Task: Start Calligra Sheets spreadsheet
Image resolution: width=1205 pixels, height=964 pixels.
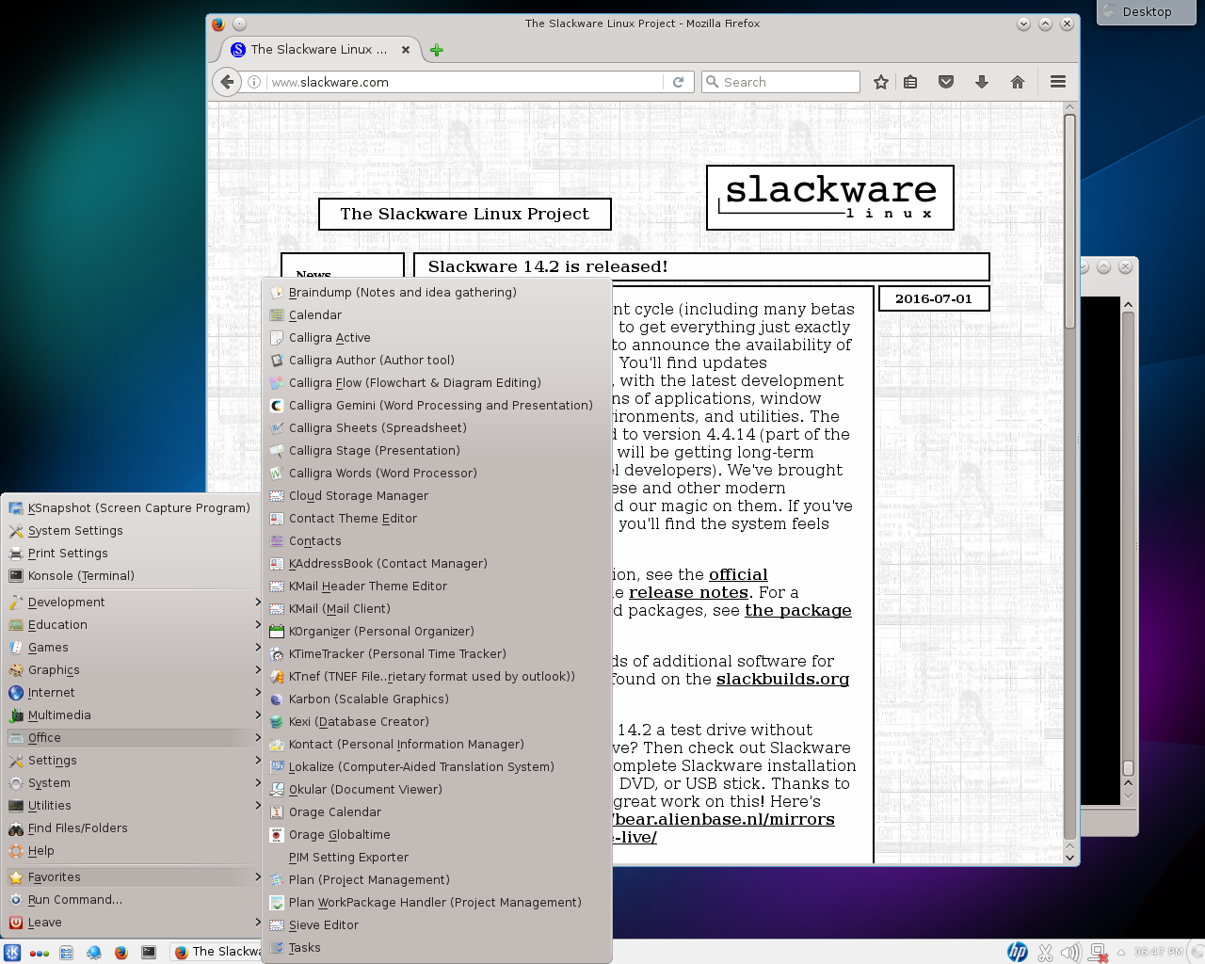Action: [378, 427]
